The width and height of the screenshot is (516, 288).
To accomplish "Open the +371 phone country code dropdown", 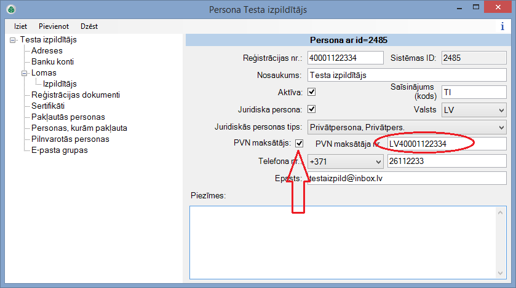I will pos(345,162).
